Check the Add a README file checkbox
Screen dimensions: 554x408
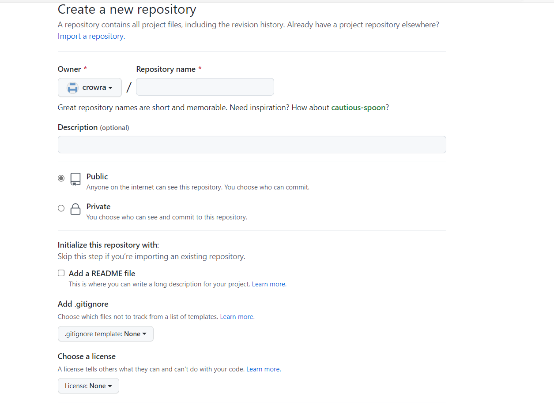click(61, 273)
